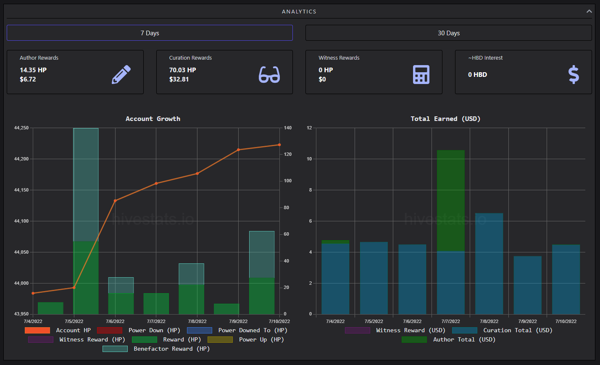
Task: Click the calculator icon in Witness Rewards
Action: point(421,75)
